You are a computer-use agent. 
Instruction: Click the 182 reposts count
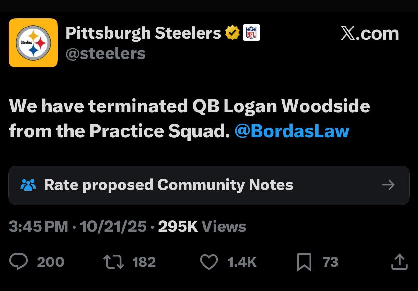pyautogui.click(x=144, y=262)
